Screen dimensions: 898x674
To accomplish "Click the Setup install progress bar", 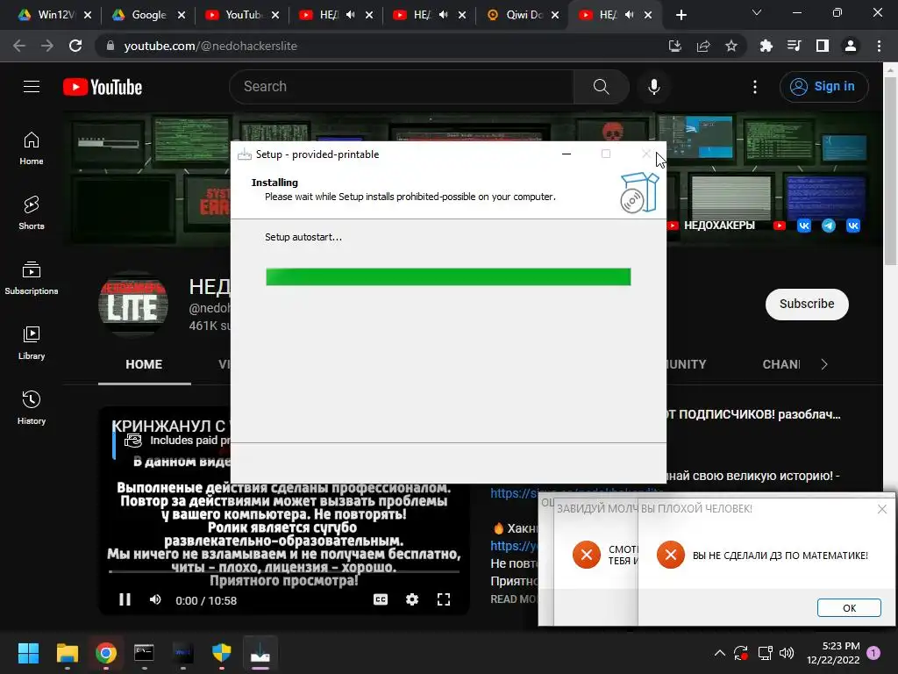I will pos(448,276).
